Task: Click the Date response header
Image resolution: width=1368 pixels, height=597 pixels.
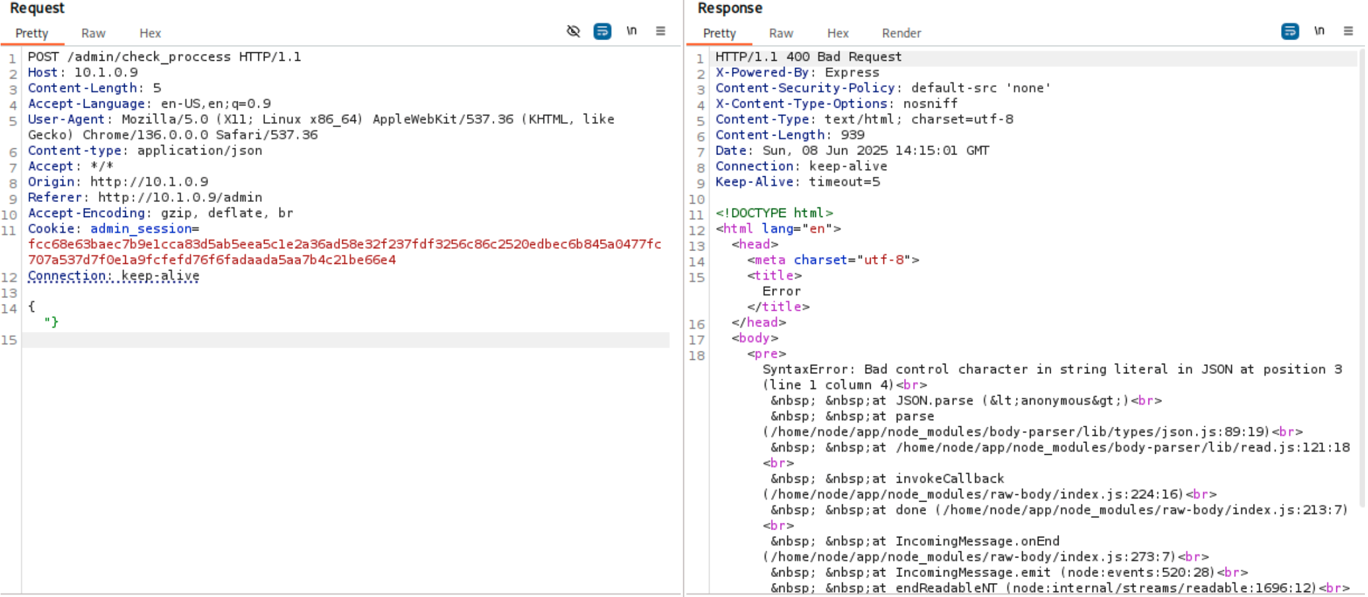Action: (x=852, y=150)
